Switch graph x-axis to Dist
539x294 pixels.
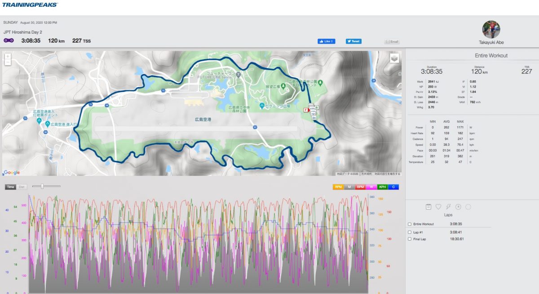tap(22, 187)
